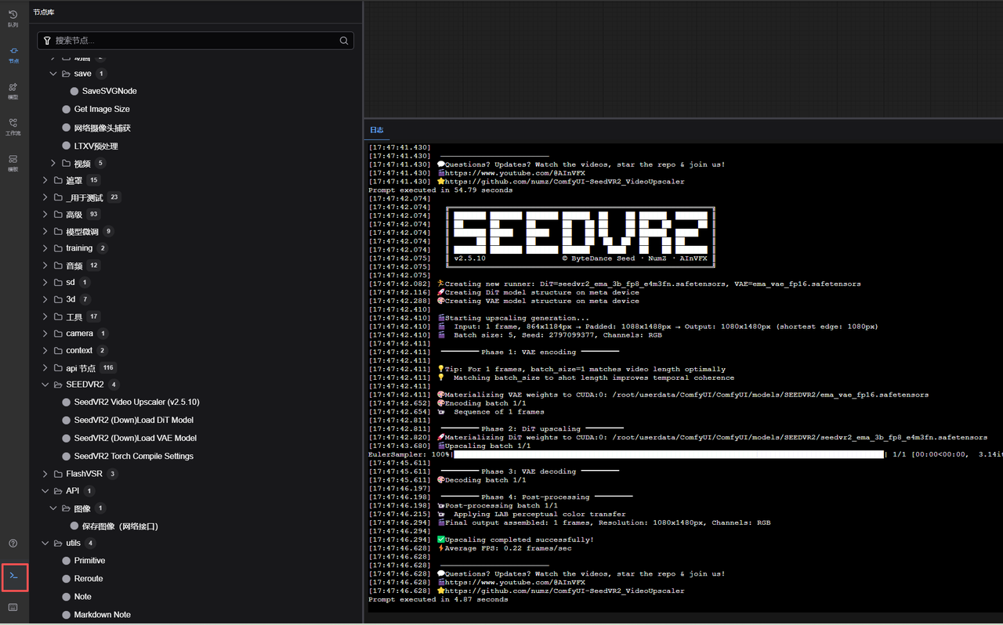The image size is (1003, 625).
Task: Click the node dot beside Primitive
Action: tap(67, 561)
